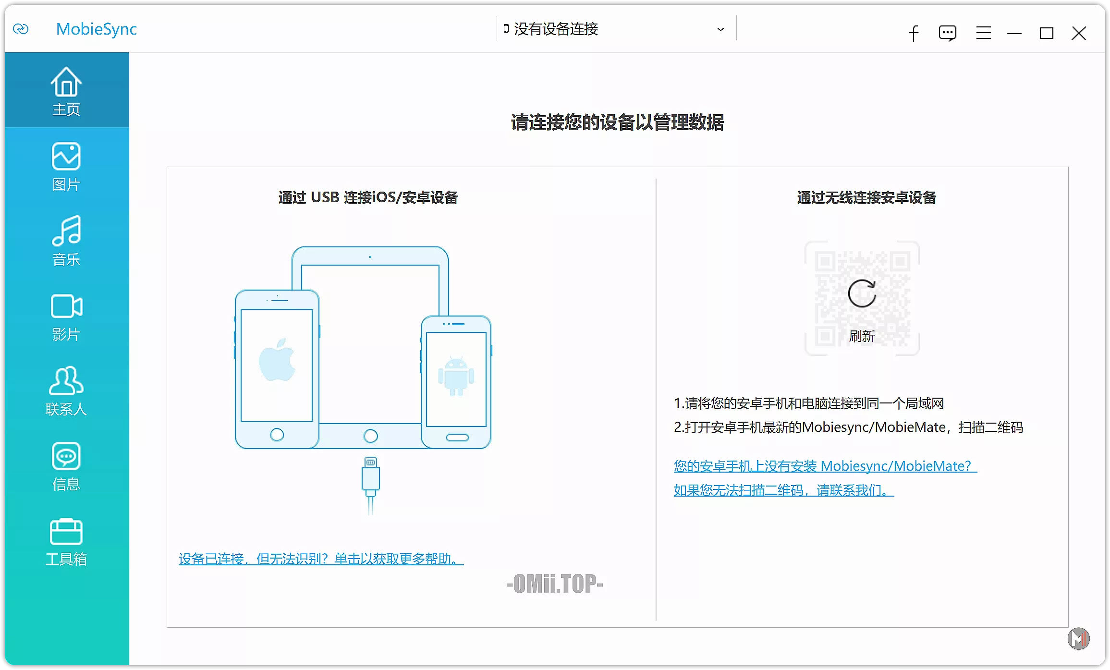Open the Facebook page icon
The height and width of the screenshot is (670, 1110).
[x=914, y=33]
